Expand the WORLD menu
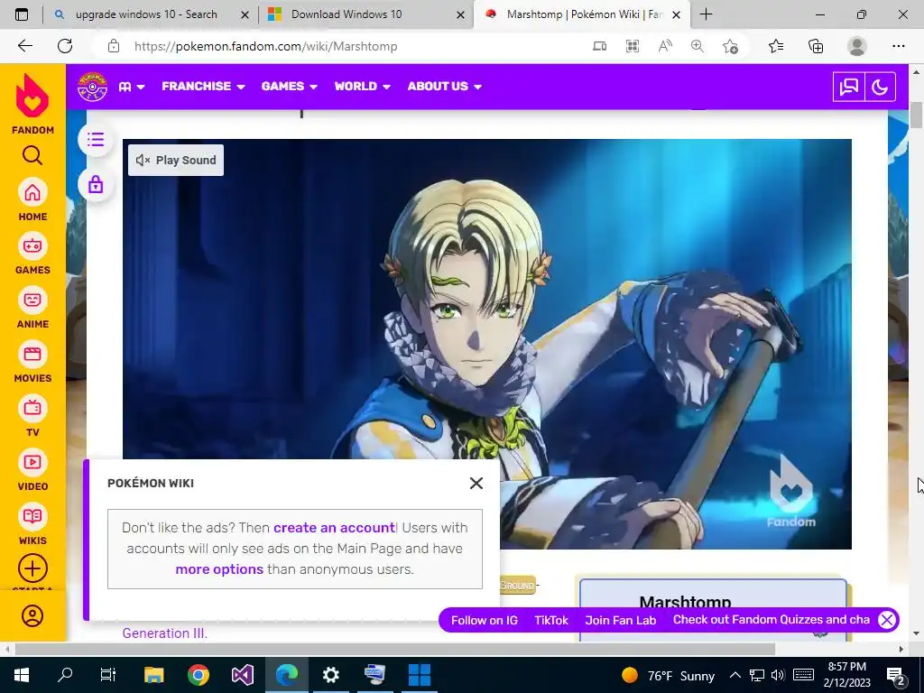Viewport: 924px width, 693px height. coord(363,87)
